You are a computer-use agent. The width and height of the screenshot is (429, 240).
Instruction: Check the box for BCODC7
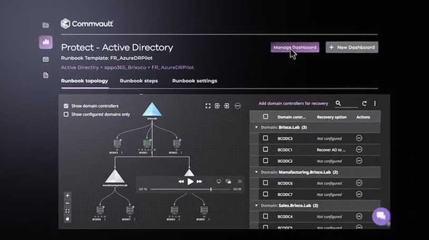pos(266,194)
